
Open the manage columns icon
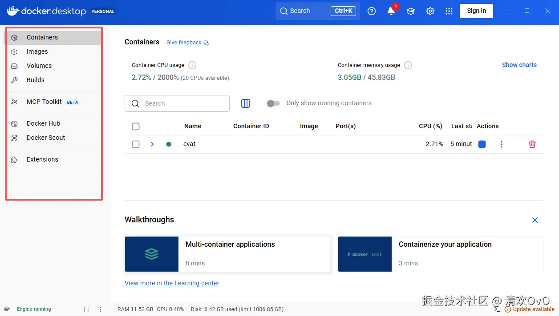coord(246,103)
